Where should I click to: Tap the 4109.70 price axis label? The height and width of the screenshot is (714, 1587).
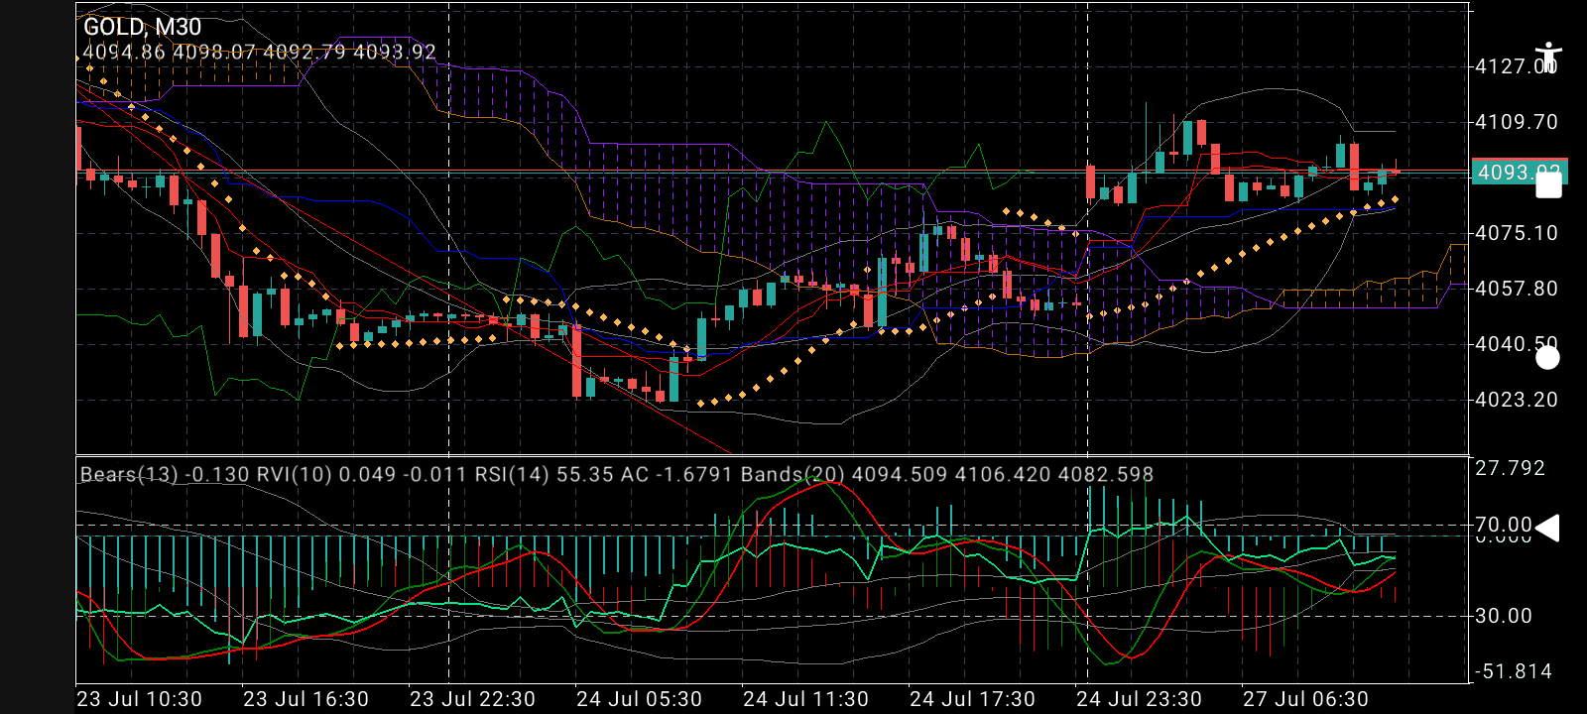click(x=1517, y=122)
